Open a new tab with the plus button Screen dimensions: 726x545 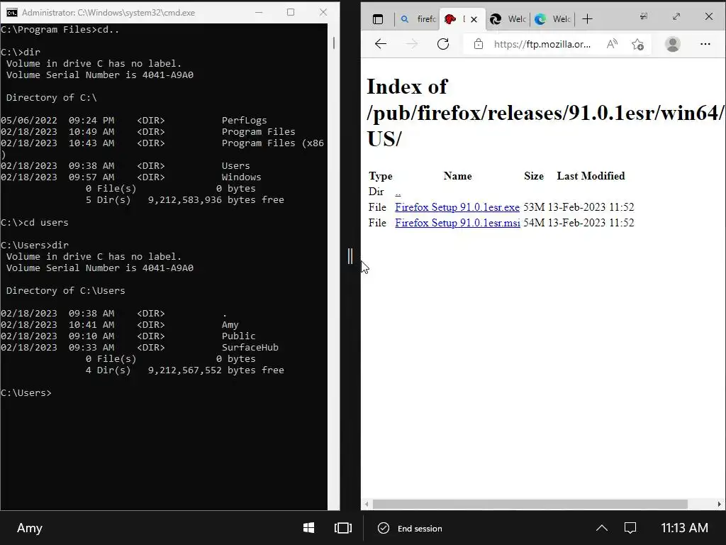(x=587, y=19)
